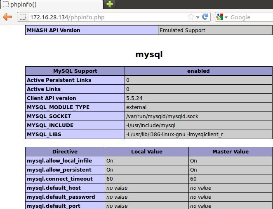
Task: Select the MHASH API Version cell
Action: click(x=92, y=30)
